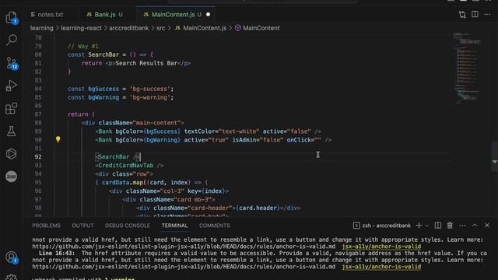Viewport: 498px width, 280px height.
Task: Open terminal panel More Actions ellipsis
Action: [462, 226]
